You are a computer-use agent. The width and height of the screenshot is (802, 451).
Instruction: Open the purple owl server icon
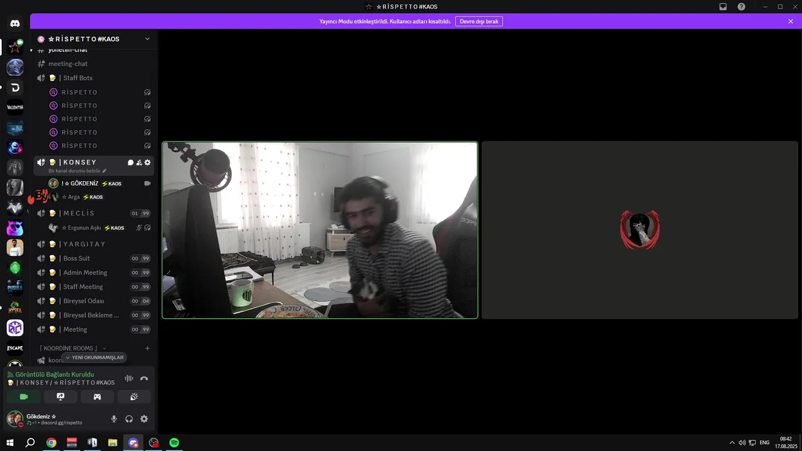pos(15,227)
